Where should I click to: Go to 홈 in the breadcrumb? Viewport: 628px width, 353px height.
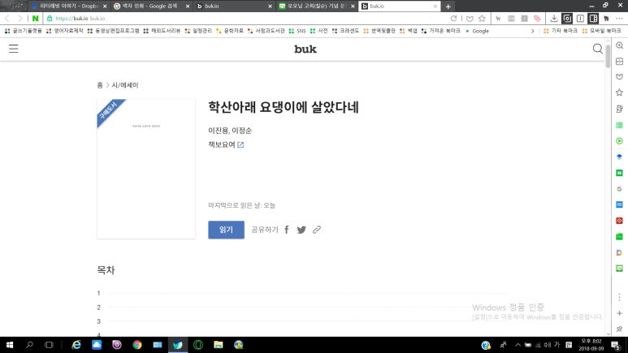click(x=100, y=84)
